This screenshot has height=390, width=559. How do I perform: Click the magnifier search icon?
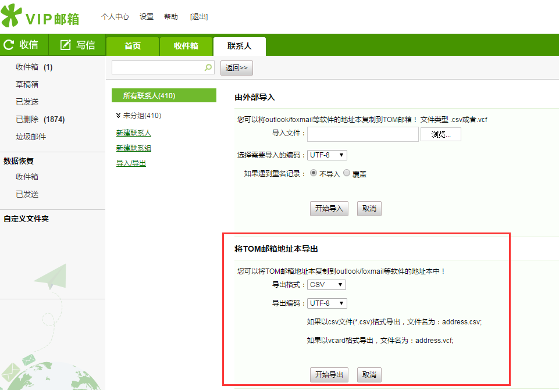[208, 67]
